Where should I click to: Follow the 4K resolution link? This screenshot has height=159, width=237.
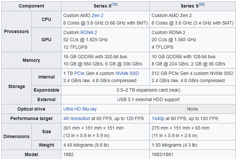[76, 119]
